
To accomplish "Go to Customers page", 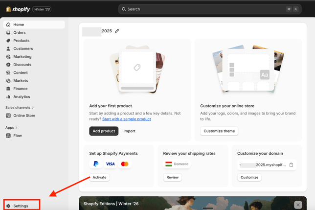I will tap(23, 48).
